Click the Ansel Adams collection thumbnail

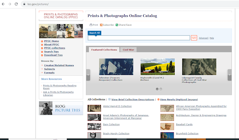(x=94, y=117)
